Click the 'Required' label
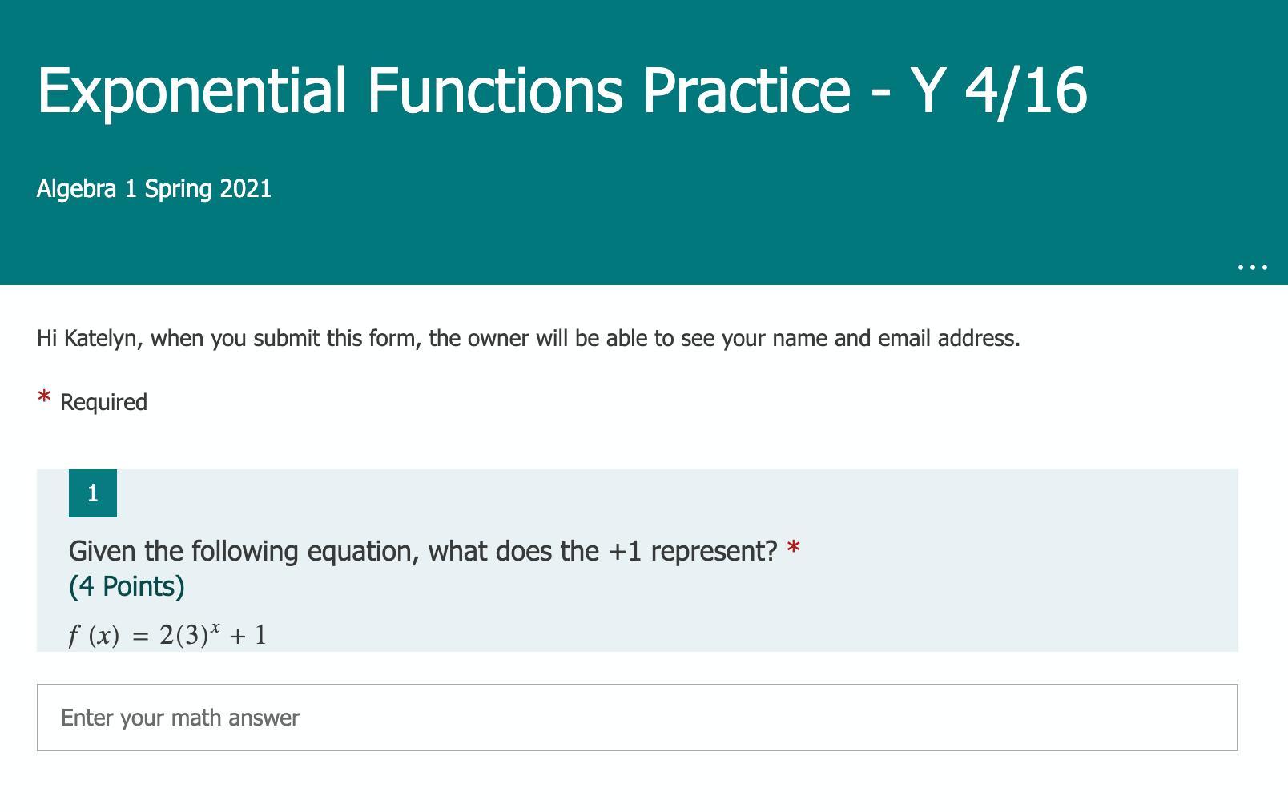The height and width of the screenshot is (812, 1288). click(x=103, y=402)
